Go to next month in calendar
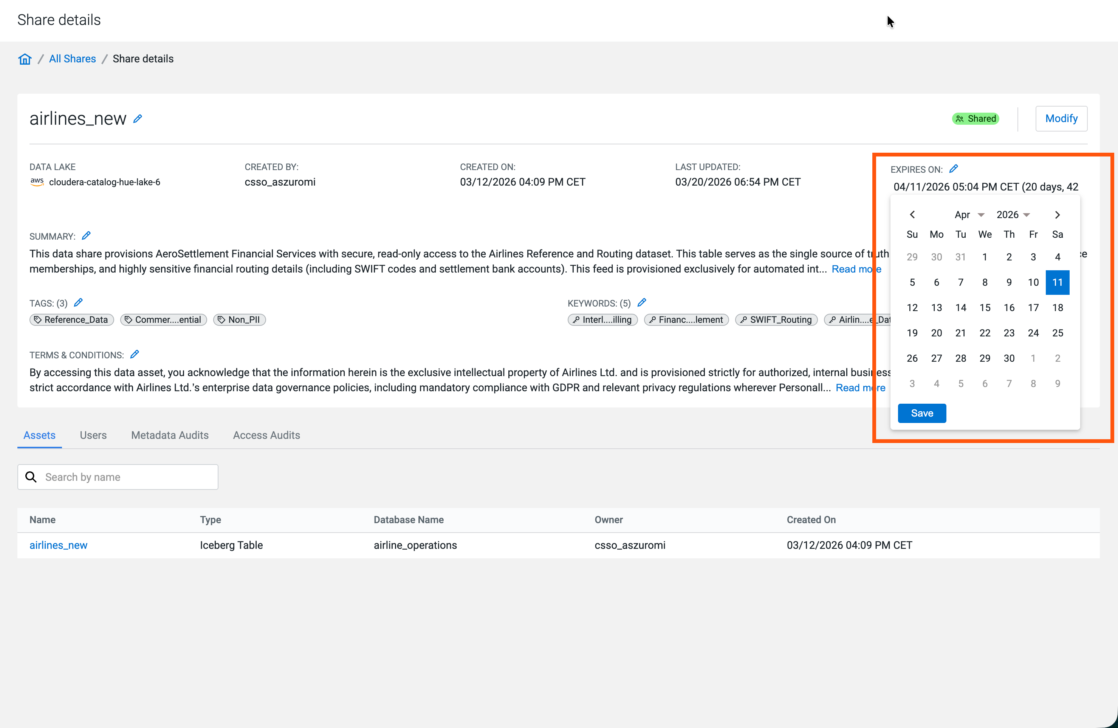The width and height of the screenshot is (1118, 728). click(x=1057, y=215)
